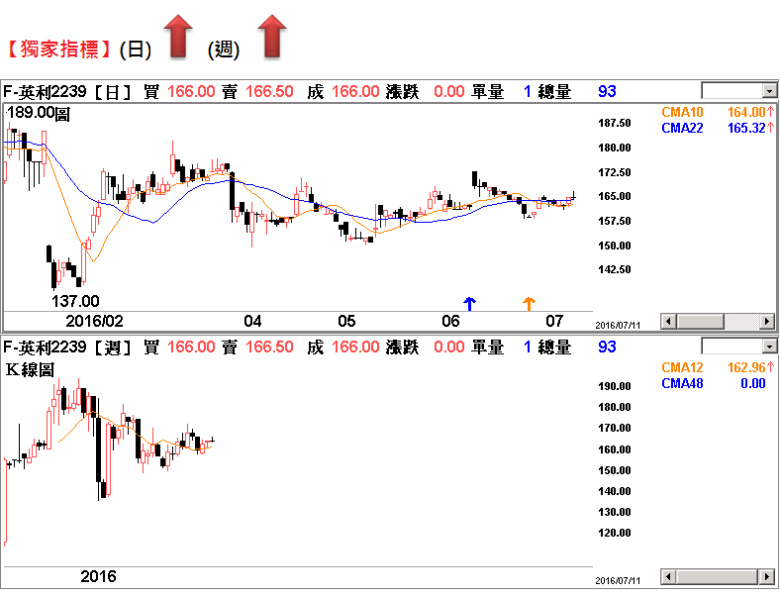Click the orange arrow marker under daily chart
The width and height of the screenshot is (780, 596).
click(x=529, y=304)
